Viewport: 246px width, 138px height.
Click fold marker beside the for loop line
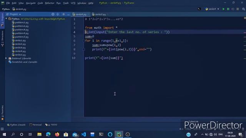click(x=84, y=41)
